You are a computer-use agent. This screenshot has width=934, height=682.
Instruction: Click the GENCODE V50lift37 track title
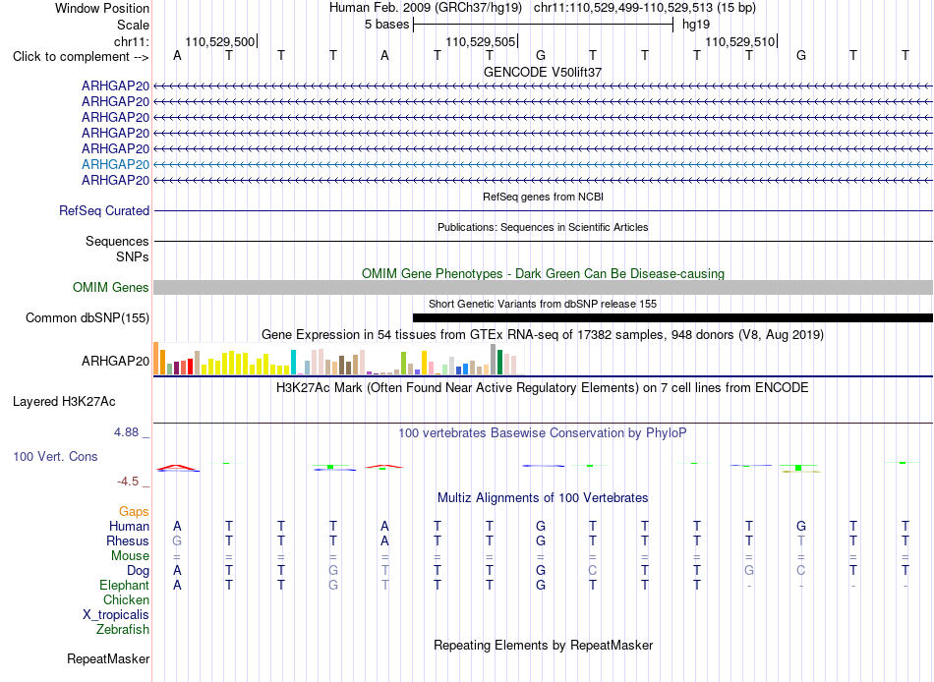pyautogui.click(x=543, y=72)
